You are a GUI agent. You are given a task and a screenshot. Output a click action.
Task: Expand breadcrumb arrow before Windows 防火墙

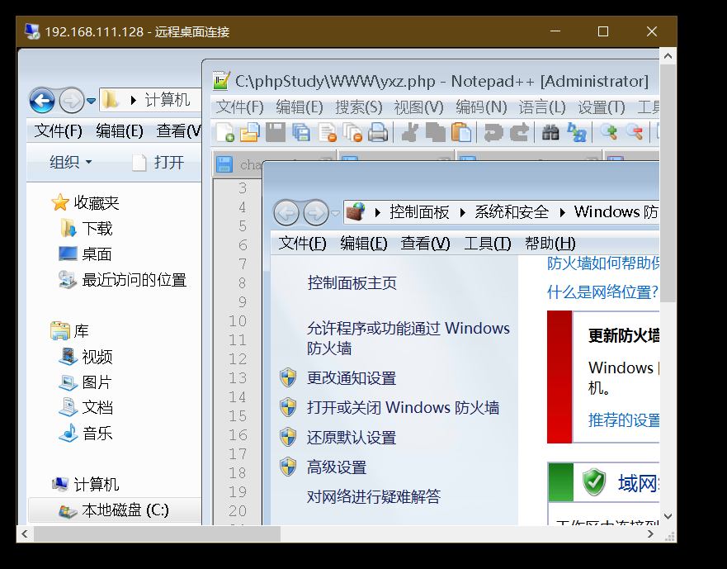point(563,212)
